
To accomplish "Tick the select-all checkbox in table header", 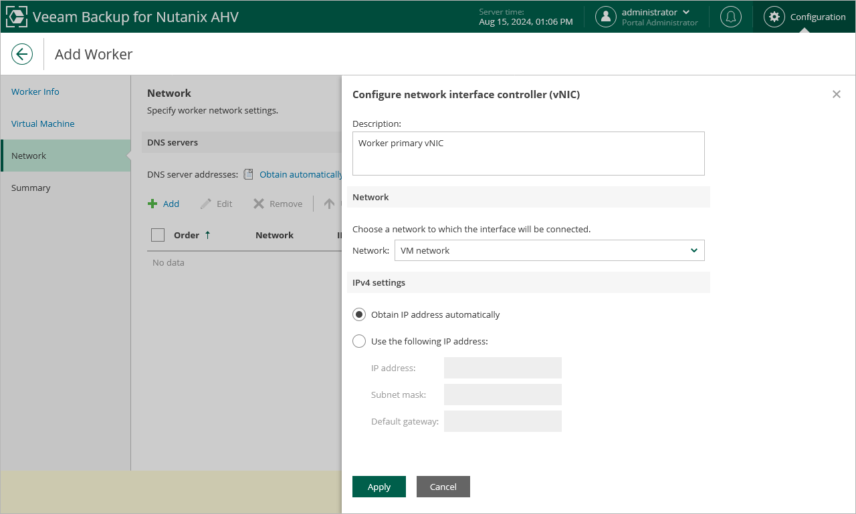I will [x=158, y=235].
